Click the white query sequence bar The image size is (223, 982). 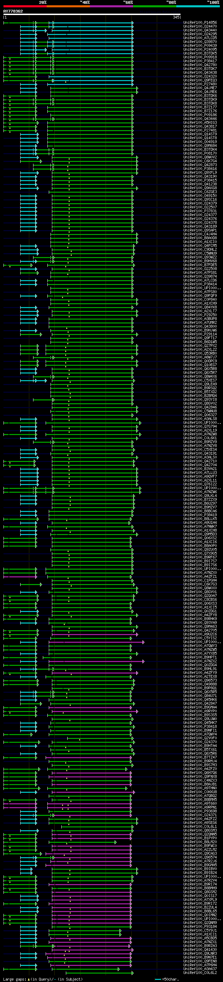(x=92, y=14)
